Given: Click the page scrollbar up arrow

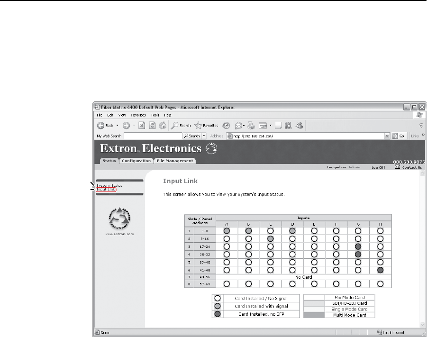Looking at the screenshot, I should 423,173.
